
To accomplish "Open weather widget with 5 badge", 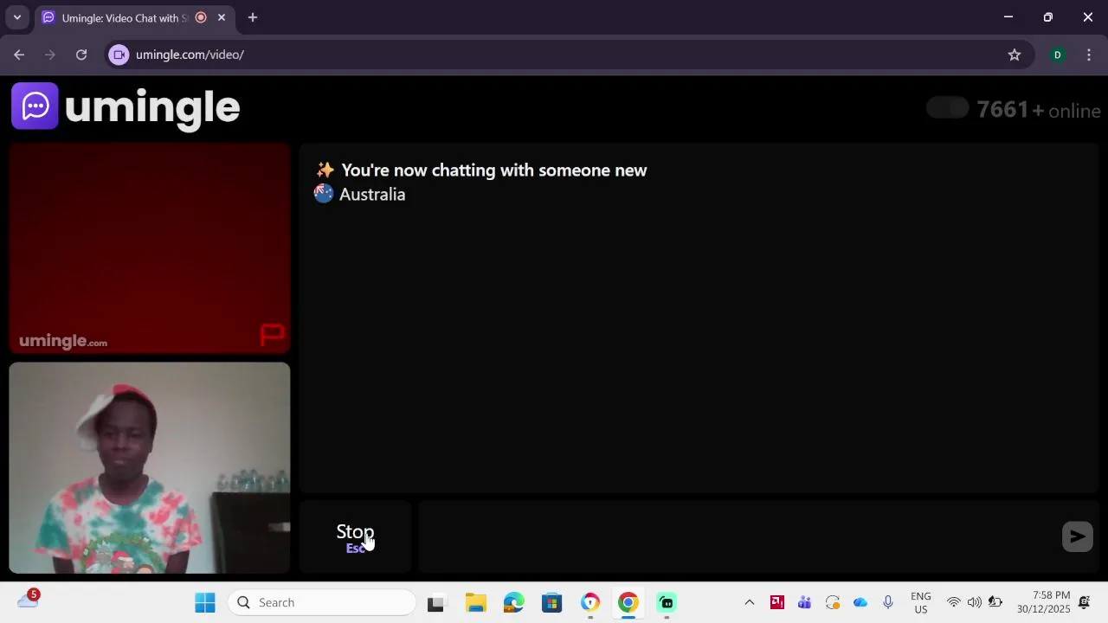I will click(28, 600).
